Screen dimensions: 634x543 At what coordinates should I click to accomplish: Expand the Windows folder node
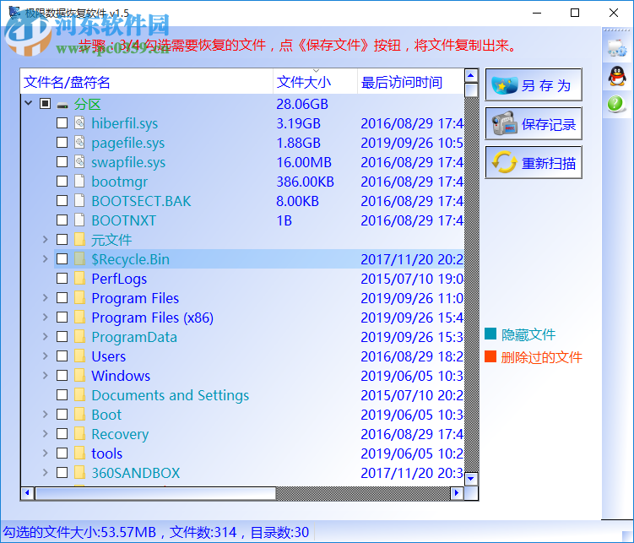click(x=46, y=375)
